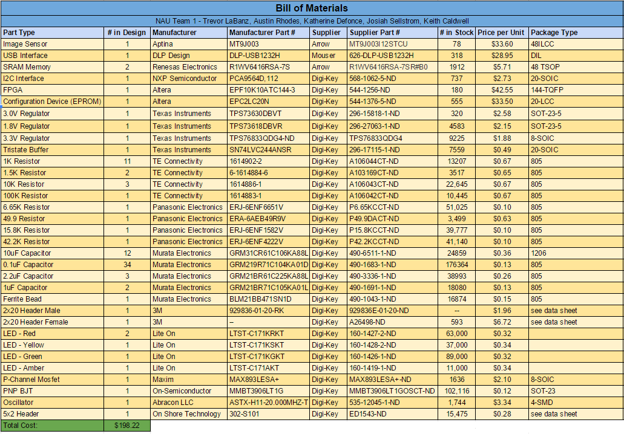
Task: Click the SRAM Memory cell
Action: pos(52,67)
